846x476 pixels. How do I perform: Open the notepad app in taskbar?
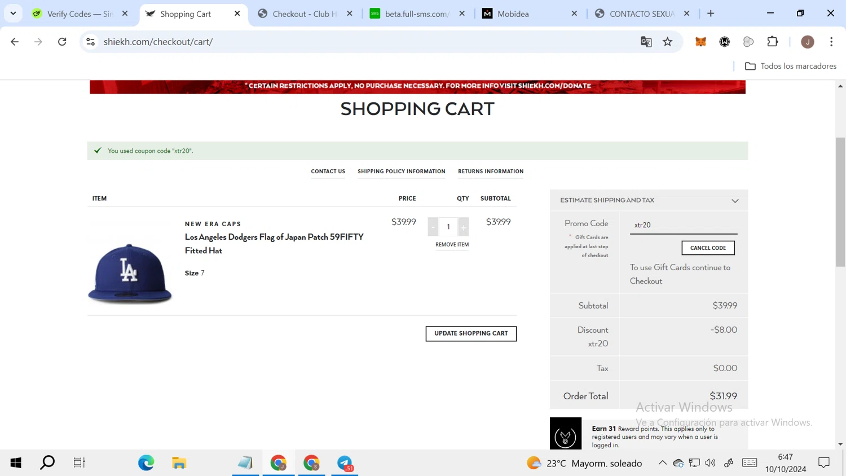tap(245, 463)
